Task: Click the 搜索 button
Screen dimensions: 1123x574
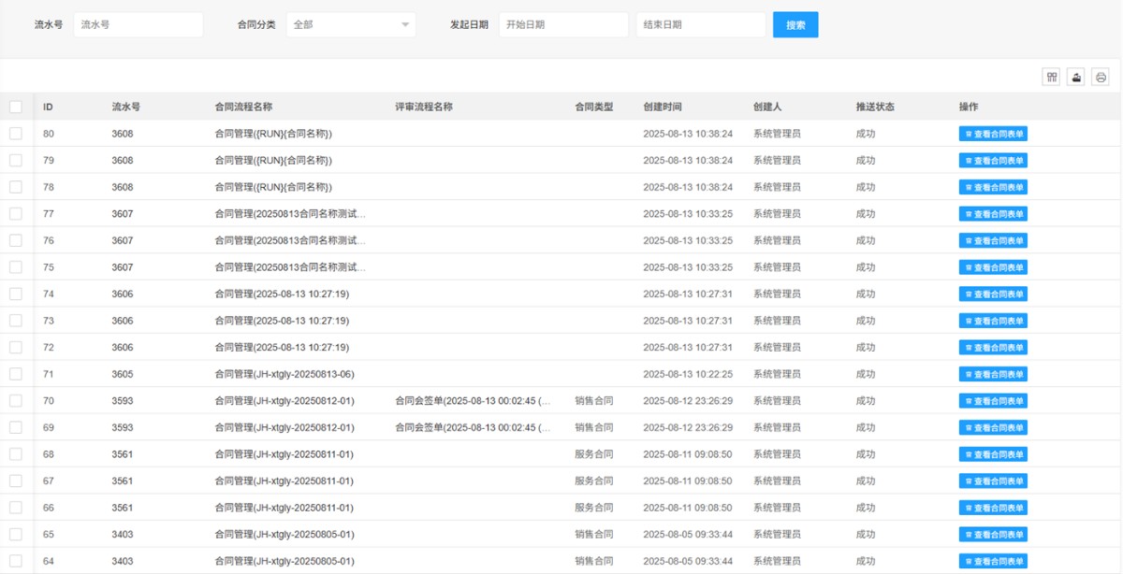Action: pyautogui.click(x=795, y=25)
